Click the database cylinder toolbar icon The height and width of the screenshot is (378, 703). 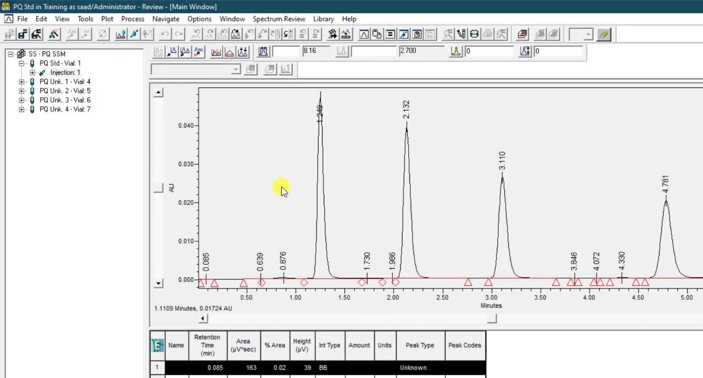click(x=474, y=34)
